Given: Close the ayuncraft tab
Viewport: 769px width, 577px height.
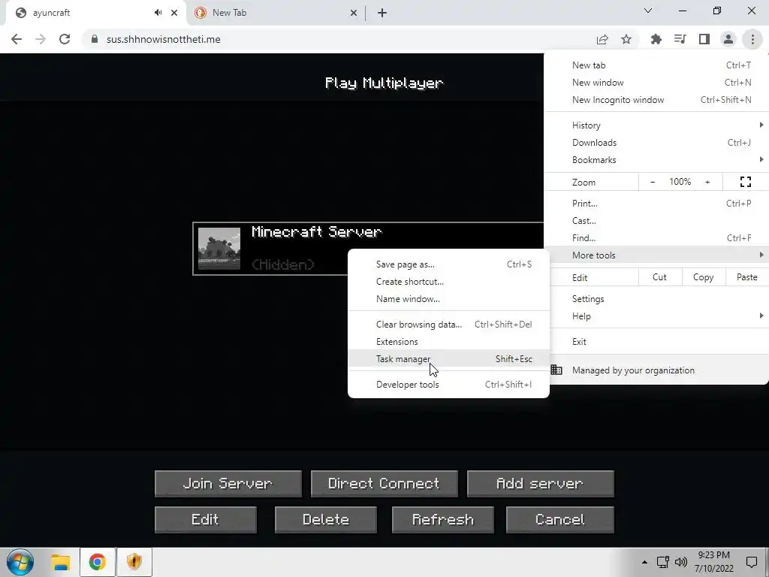Looking at the screenshot, I should (x=174, y=13).
